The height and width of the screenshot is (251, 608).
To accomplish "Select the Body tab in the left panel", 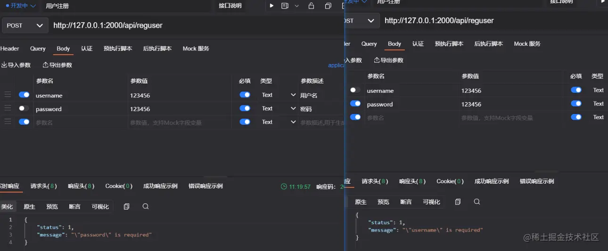I will click(x=63, y=49).
